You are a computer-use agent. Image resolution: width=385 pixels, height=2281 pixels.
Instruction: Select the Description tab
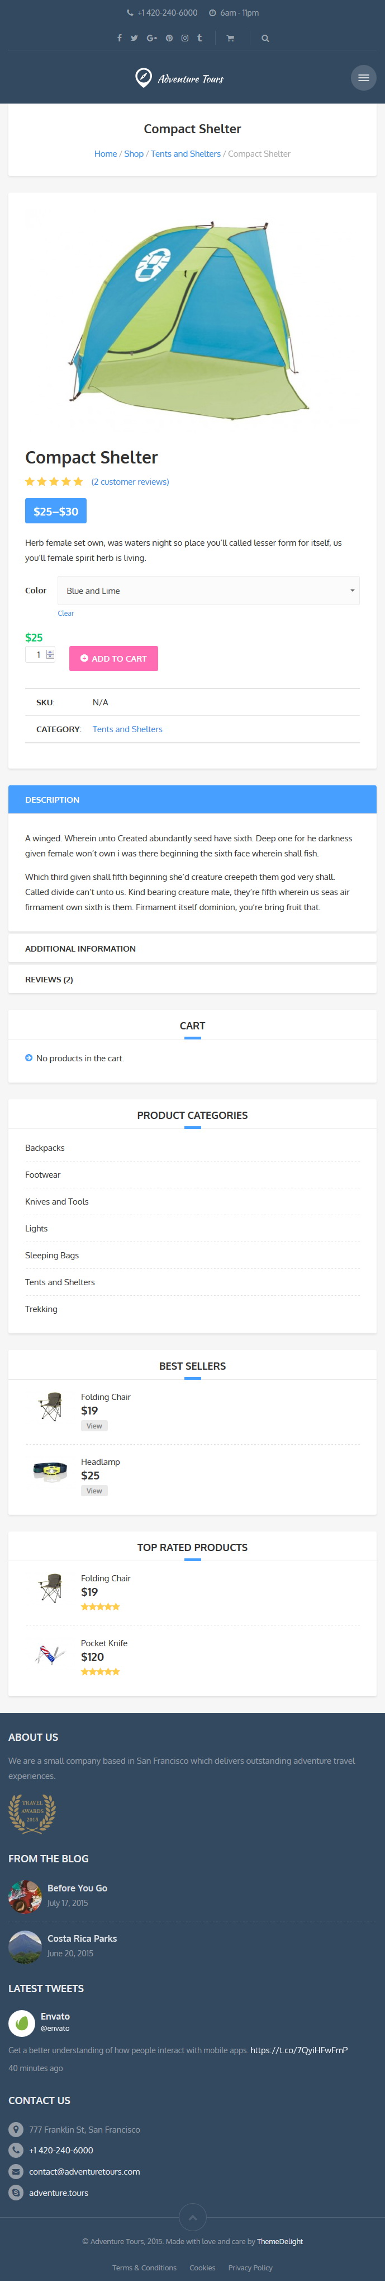(192, 799)
